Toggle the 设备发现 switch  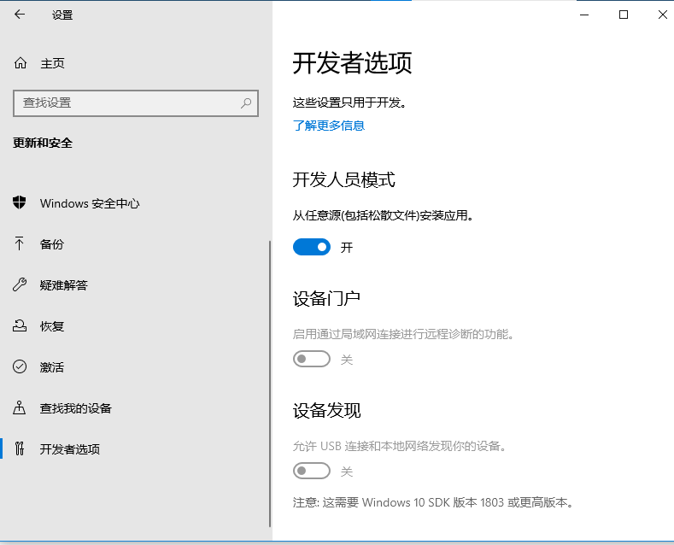click(x=312, y=471)
